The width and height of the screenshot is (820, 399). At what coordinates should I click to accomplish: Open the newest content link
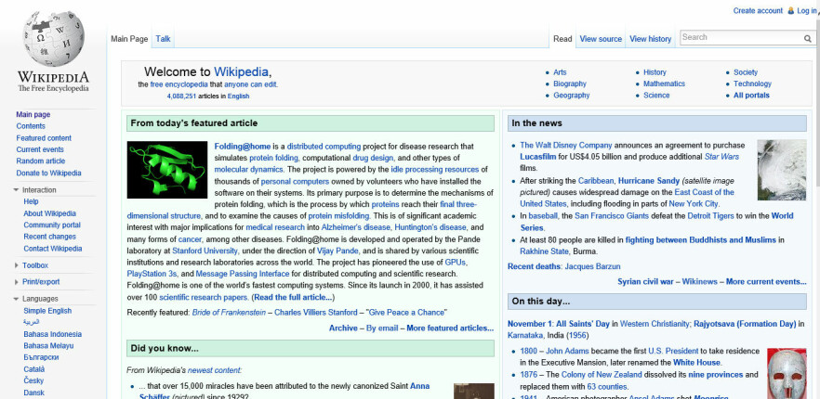point(215,370)
